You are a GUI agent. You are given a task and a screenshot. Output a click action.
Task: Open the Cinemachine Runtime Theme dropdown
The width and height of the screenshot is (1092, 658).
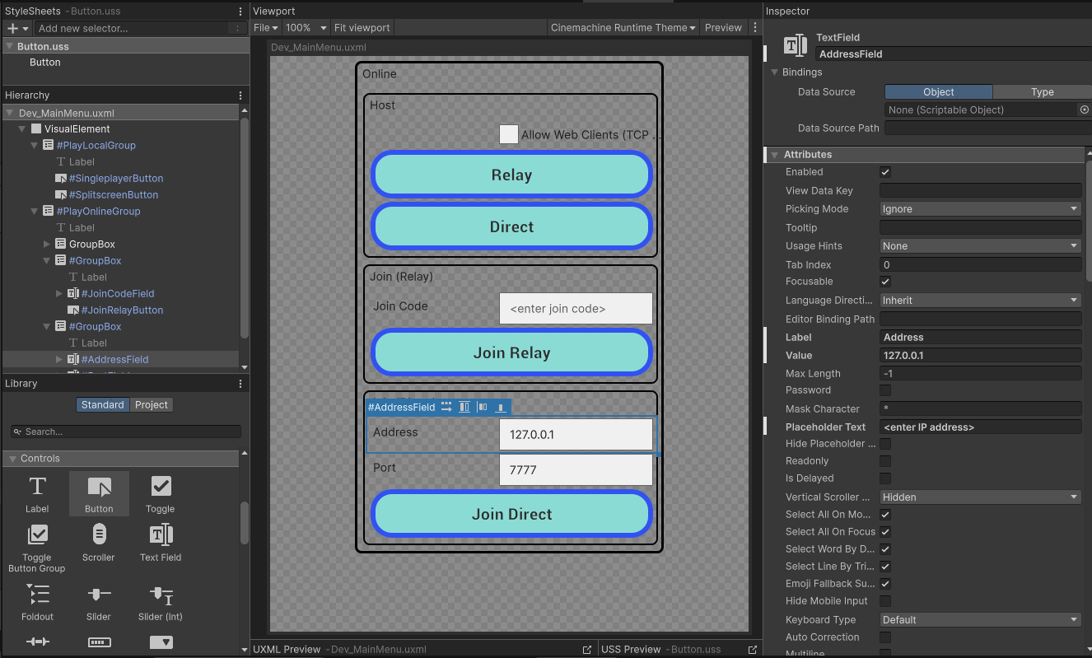(623, 27)
